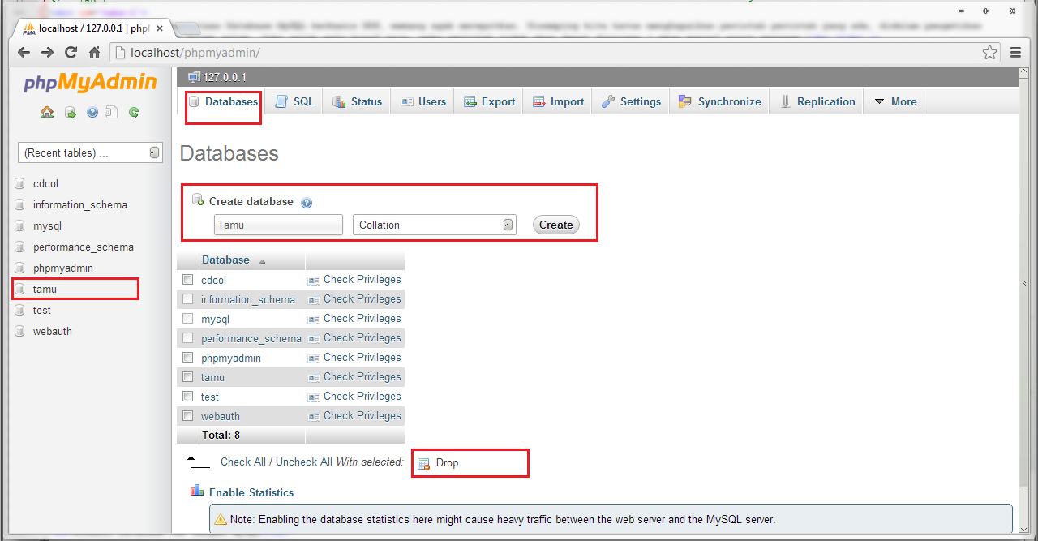Screen dimensions: 1038x541
Task: Click the Check All link
Action: (243, 462)
